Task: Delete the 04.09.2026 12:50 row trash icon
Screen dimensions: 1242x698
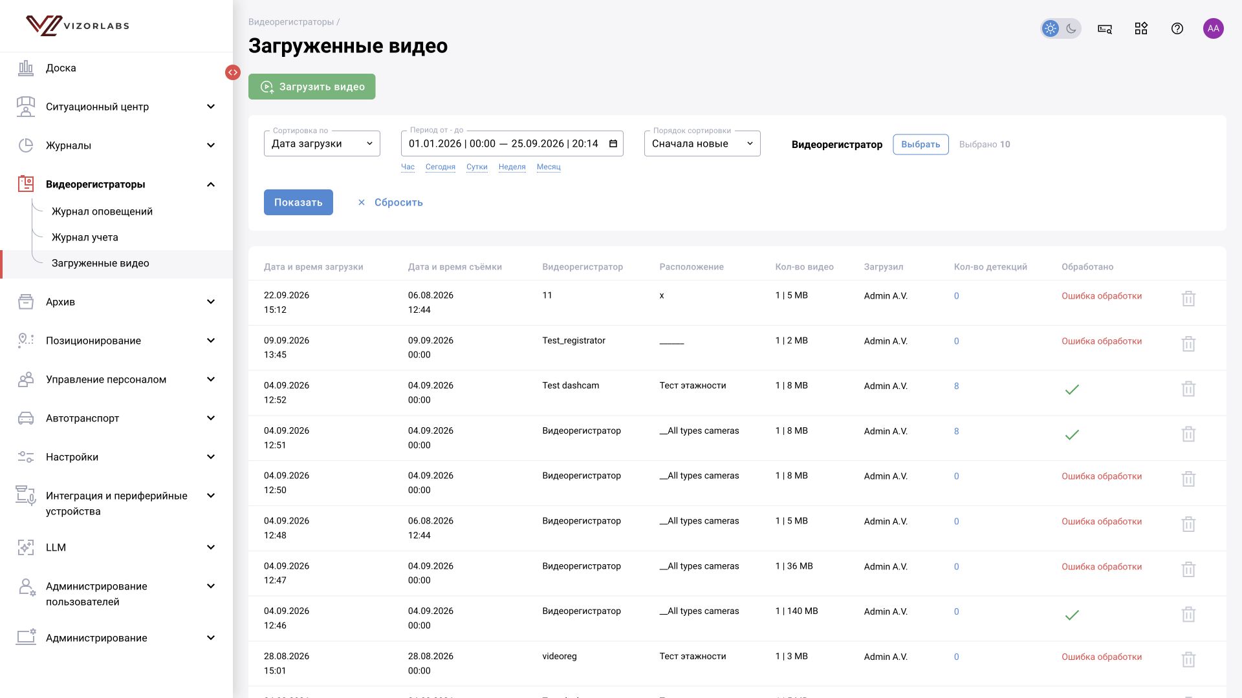Action: pyautogui.click(x=1188, y=479)
